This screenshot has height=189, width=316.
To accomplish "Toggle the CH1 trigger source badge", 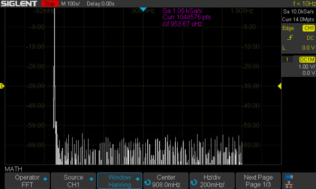I will pyautogui.click(x=308, y=28).
